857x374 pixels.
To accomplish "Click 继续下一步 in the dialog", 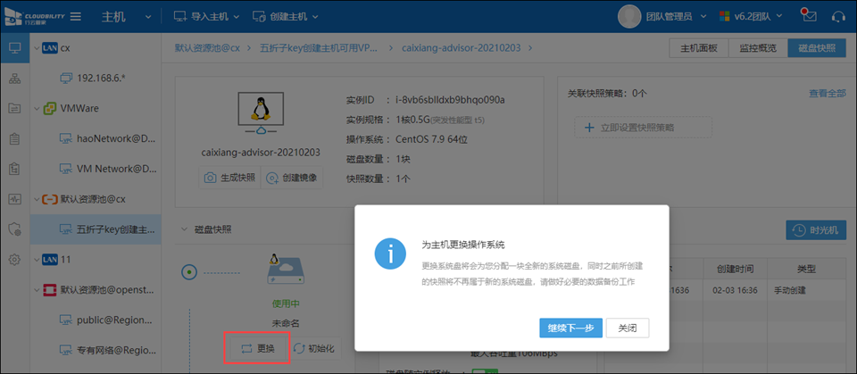I will coord(570,328).
